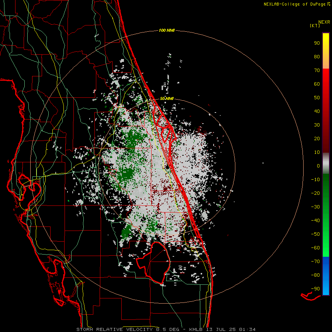
Task: Pick the gray zero-velocity segment of color bar
Action: pyautogui.click(x=326, y=163)
